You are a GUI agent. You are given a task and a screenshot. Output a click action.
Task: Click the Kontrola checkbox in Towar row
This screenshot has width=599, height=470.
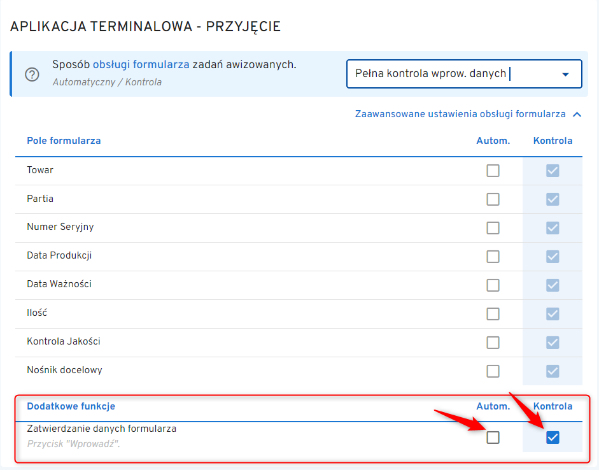[x=553, y=171]
